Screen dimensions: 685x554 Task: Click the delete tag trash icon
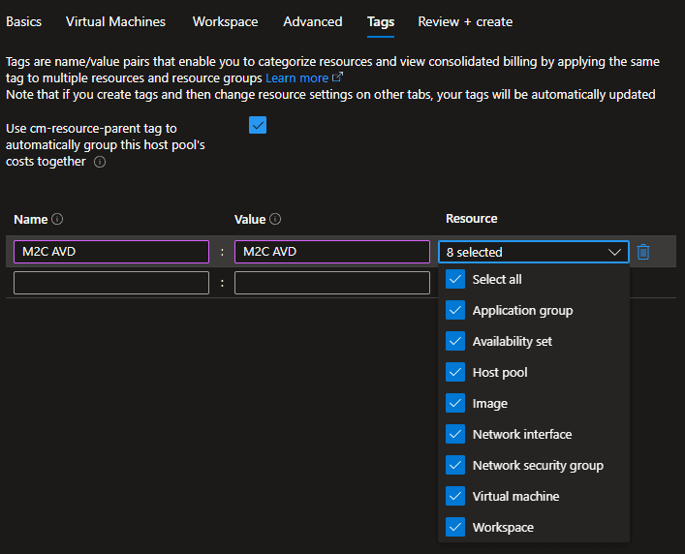pyautogui.click(x=643, y=252)
